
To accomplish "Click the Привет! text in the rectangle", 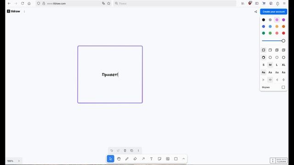I will click(x=110, y=75).
